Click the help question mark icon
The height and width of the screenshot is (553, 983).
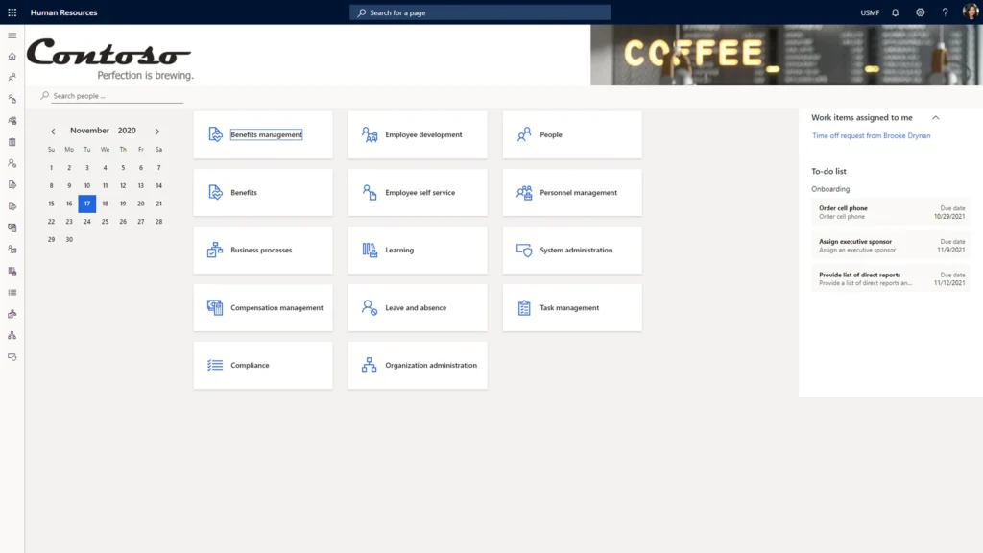(945, 12)
